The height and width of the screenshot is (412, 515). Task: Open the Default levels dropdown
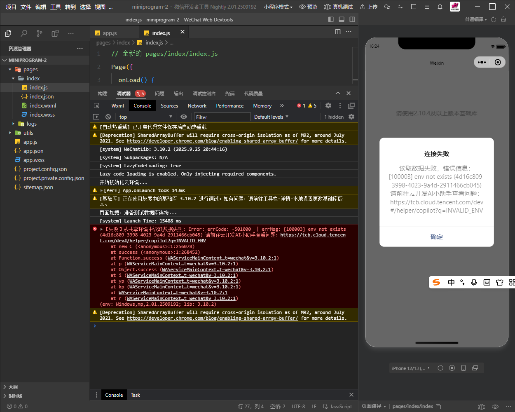[271, 117]
